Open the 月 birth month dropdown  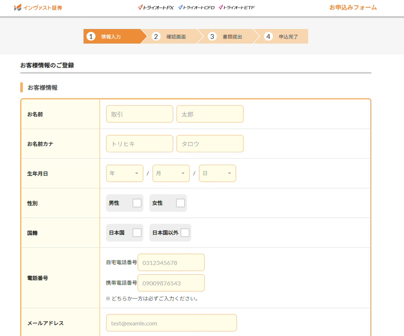click(x=171, y=173)
